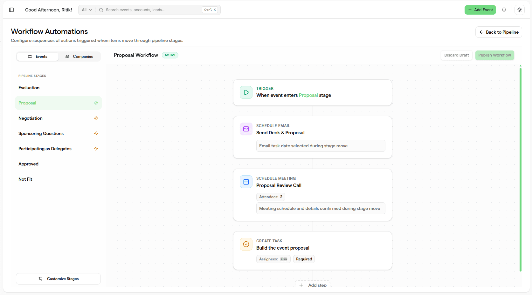Click Add Event button

pos(480,10)
